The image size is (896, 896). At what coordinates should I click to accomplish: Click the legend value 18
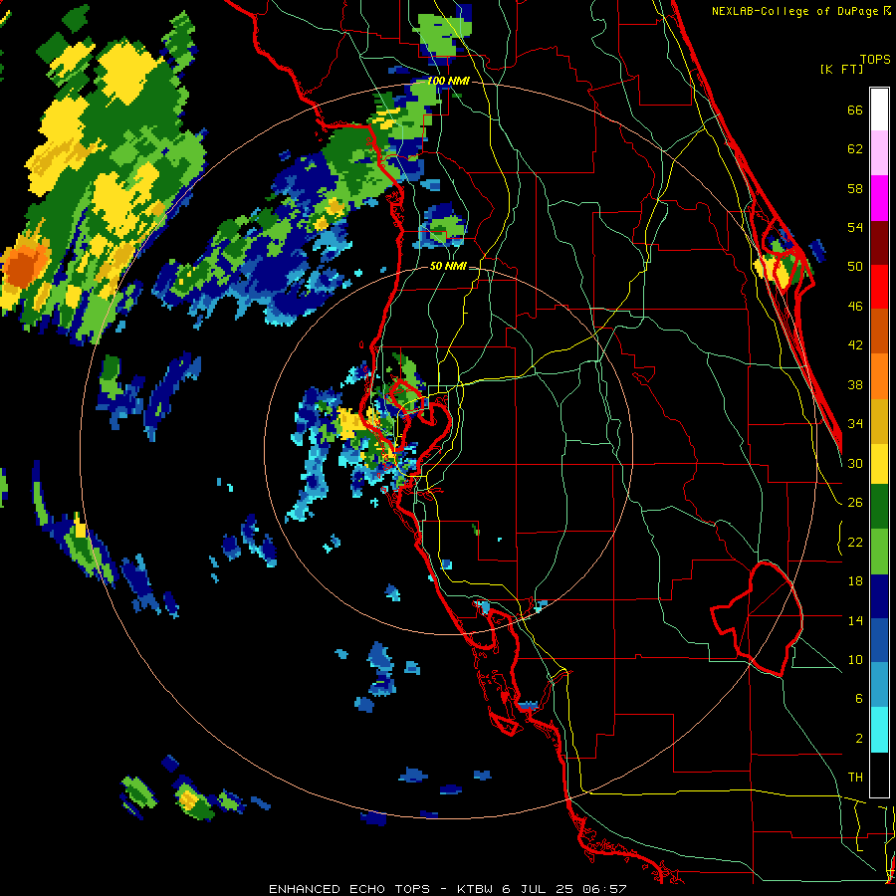tap(855, 581)
